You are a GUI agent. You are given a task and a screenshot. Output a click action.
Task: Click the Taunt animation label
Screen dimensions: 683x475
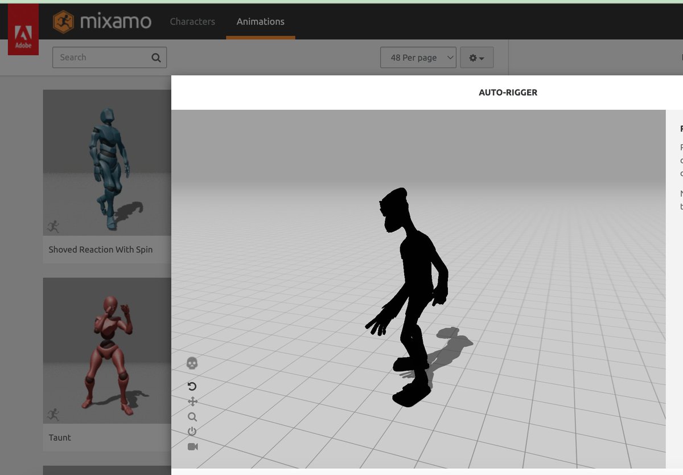(x=60, y=437)
